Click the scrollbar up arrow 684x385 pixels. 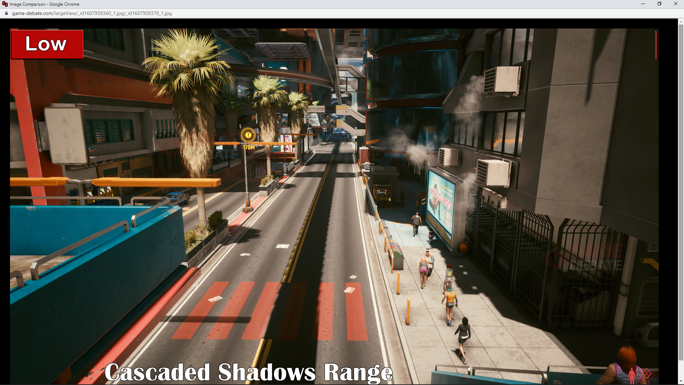pyautogui.click(x=681, y=22)
